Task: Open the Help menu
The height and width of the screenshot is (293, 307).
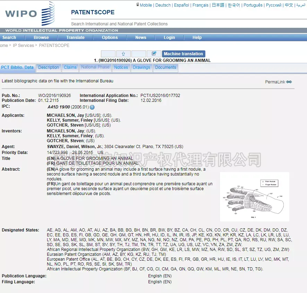Action: (x=197, y=38)
